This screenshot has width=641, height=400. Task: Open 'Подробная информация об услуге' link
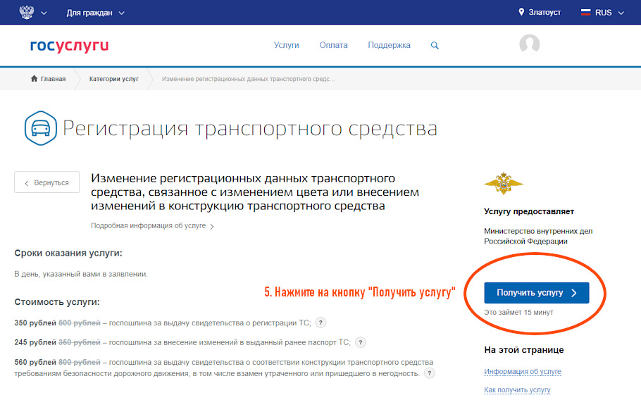click(x=149, y=225)
